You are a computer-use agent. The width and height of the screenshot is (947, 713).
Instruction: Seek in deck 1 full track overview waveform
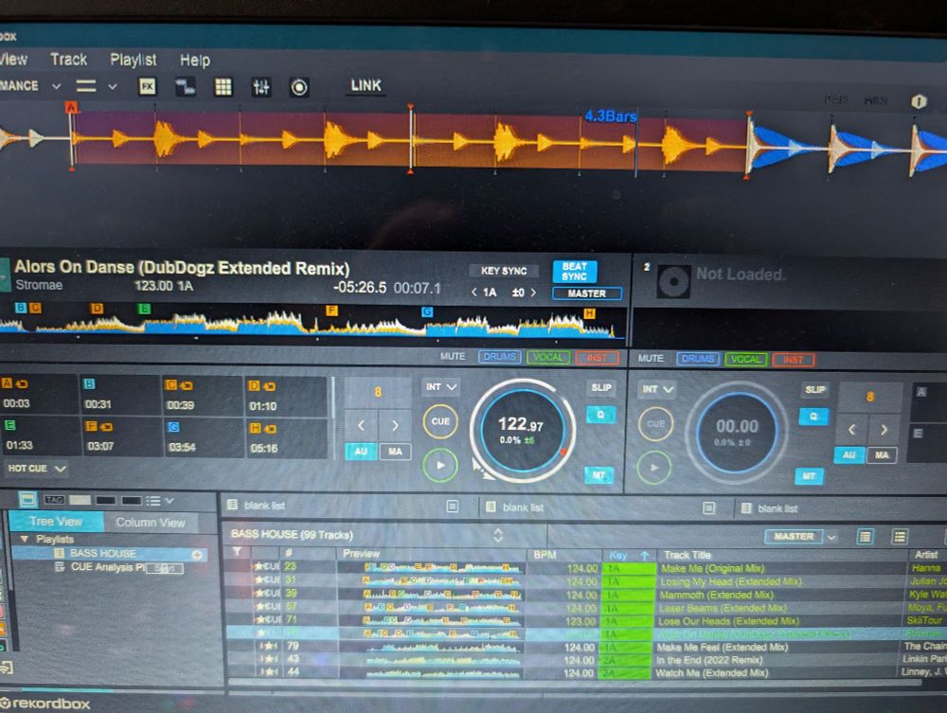coord(311,320)
